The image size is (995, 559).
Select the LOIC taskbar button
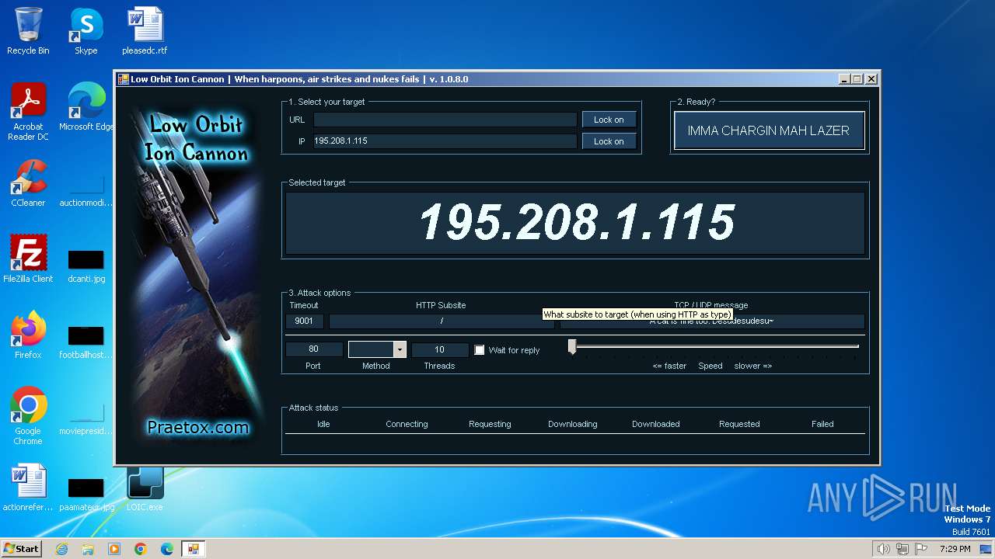tap(193, 549)
